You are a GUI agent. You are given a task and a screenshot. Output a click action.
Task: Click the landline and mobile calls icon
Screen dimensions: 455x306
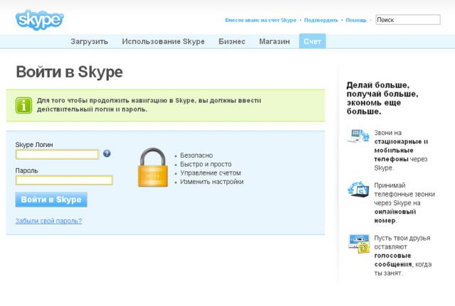(x=358, y=135)
